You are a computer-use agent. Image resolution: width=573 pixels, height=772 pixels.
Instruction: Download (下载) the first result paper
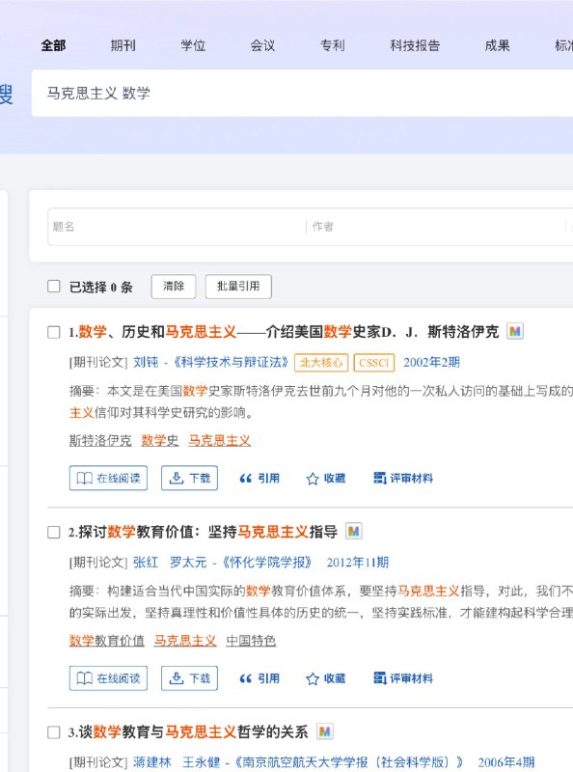tap(189, 478)
